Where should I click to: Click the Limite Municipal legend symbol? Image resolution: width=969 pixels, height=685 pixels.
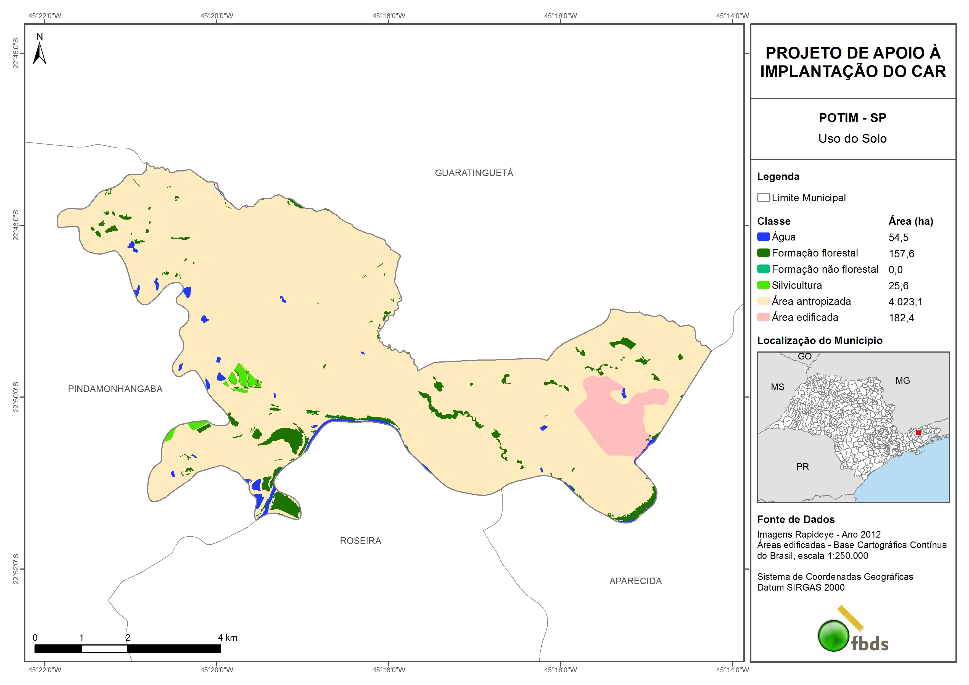click(763, 197)
